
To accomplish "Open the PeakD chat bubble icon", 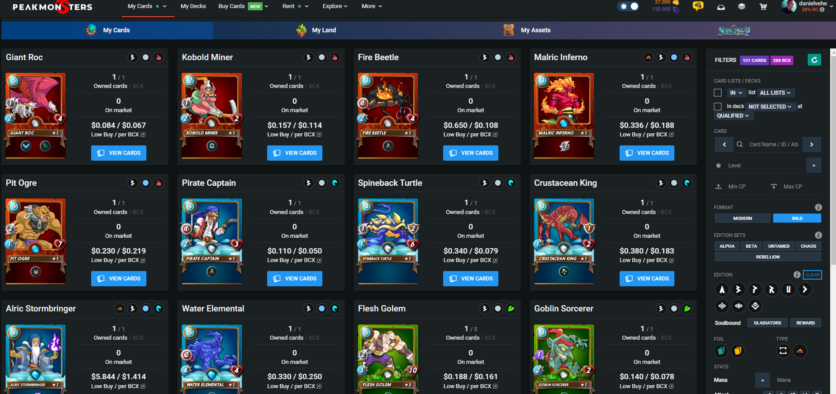I will tap(698, 6).
